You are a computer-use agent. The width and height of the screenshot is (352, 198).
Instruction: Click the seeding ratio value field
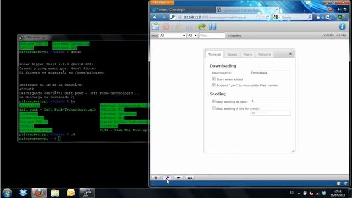[x=271, y=101]
